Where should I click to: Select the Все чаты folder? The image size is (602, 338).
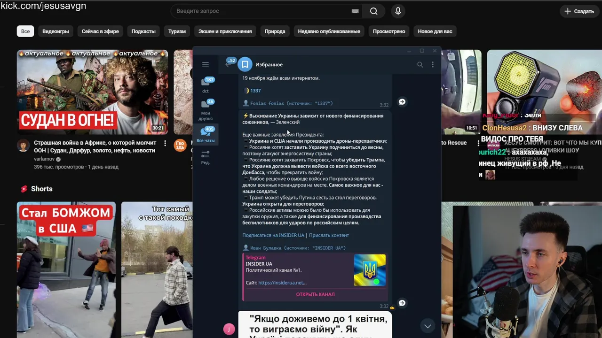(x=206, y=135)
